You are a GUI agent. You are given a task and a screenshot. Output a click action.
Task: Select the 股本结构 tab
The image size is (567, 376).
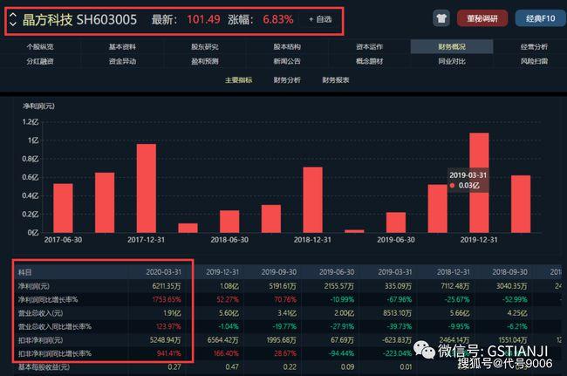pyautogui.click(x=287, y=46)
